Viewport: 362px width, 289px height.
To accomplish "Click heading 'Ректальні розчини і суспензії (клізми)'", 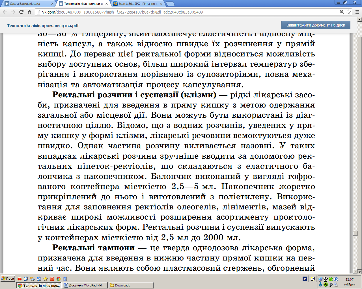I will point(134,95).
